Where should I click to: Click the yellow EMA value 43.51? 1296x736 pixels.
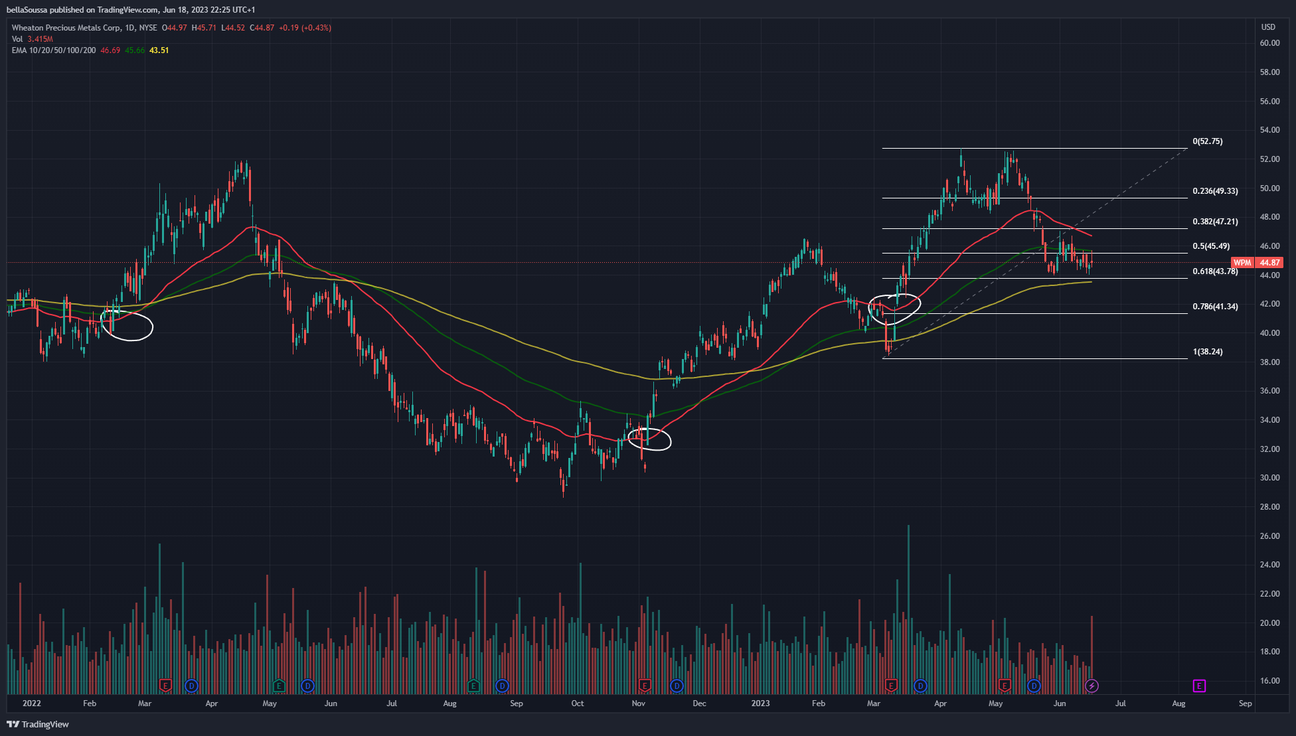[159, 50]
